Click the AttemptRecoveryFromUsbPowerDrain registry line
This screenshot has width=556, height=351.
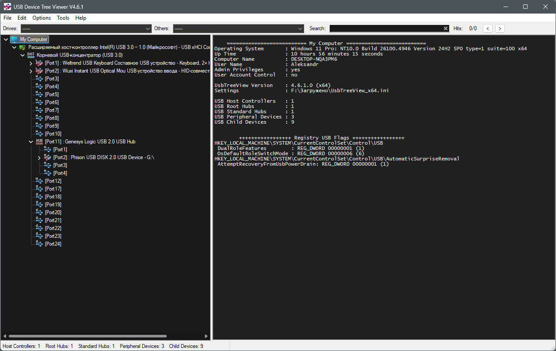point(303,164)
